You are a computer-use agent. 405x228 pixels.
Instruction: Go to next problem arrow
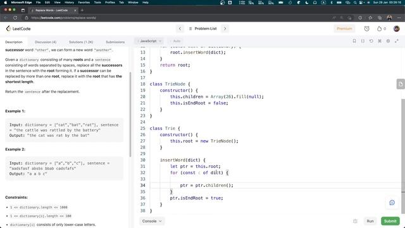[x=225, y=28]
